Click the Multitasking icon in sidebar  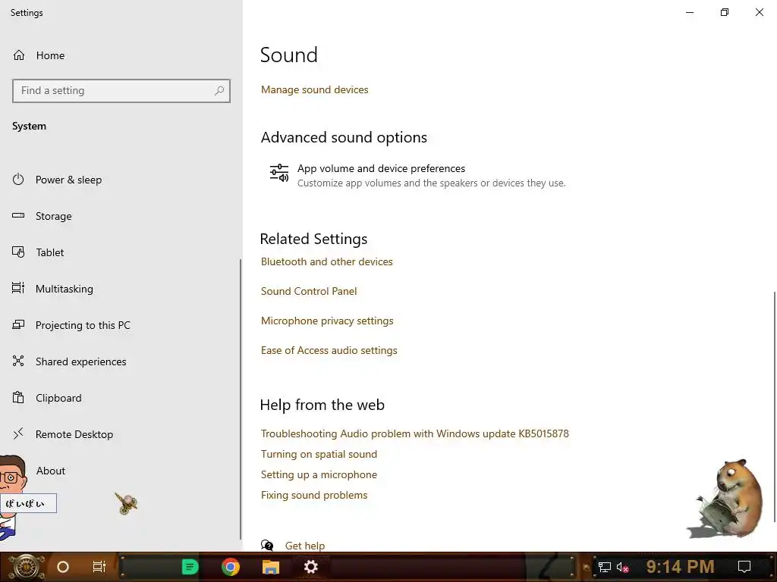(x=18, y=288)
